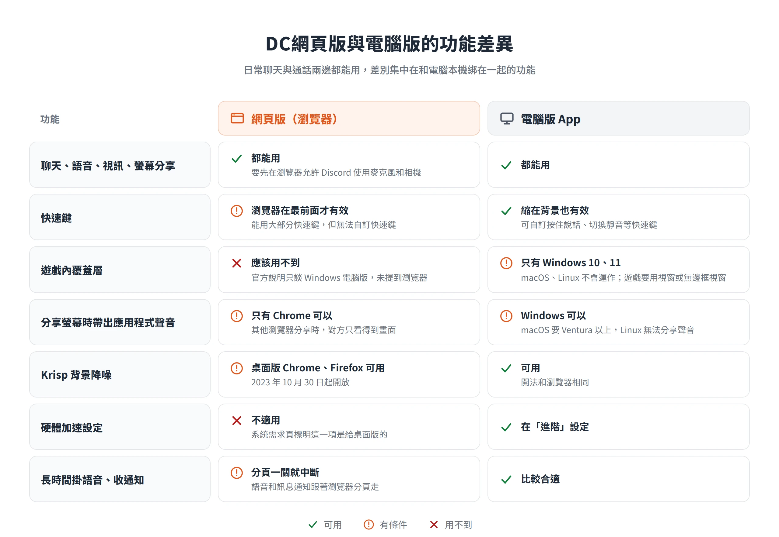Click the checkmark beside 比較合適

[506, 480]
